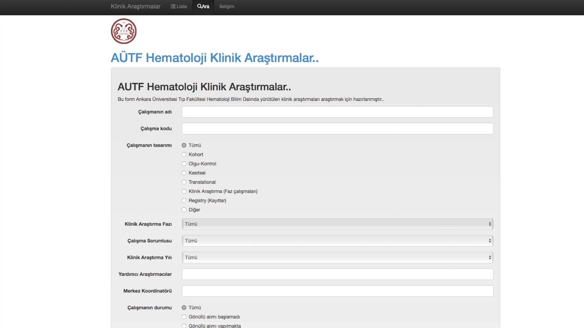Open the Klinik Araştırma Fazı dropdown
Viewport: 584px width, 328px height.
(x=338, y=224)
